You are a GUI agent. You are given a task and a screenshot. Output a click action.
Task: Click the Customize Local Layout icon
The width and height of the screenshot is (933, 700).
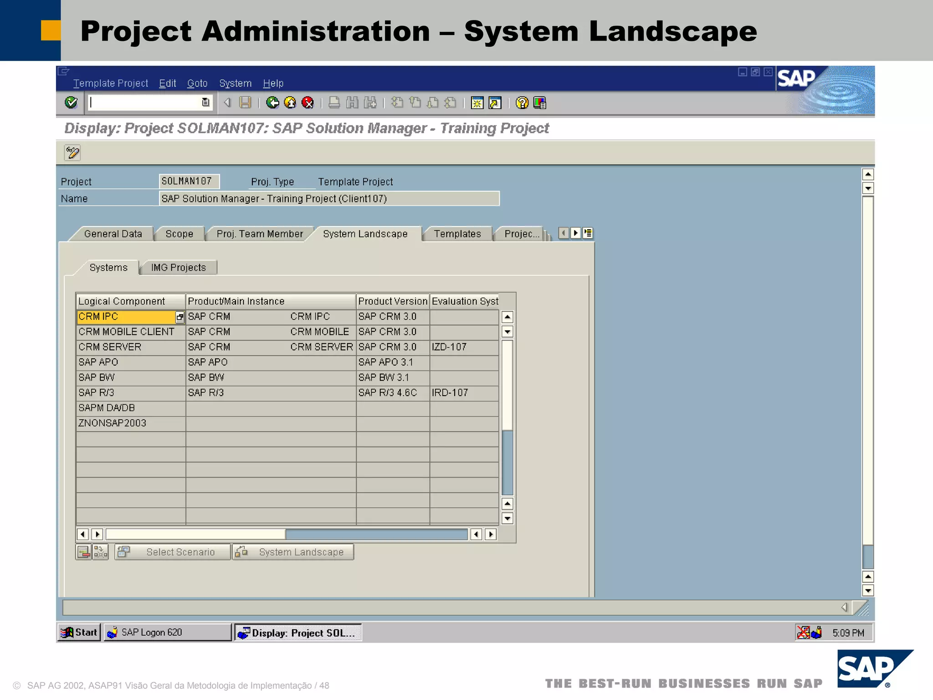click(x=540, y=103)
